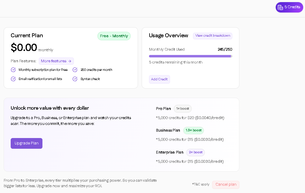Click checkmark icon beside Syntax check
The height and width of the screenshot is (193, 305).
[x=75, y=79]
